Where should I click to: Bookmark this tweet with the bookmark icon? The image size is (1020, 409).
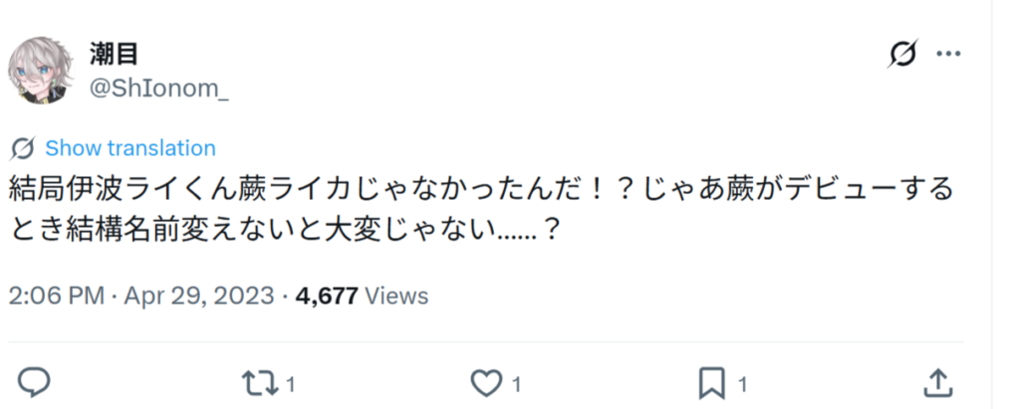click(x=711, y=382)
